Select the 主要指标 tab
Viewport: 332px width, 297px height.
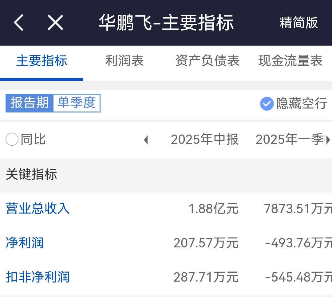[41, 61]
